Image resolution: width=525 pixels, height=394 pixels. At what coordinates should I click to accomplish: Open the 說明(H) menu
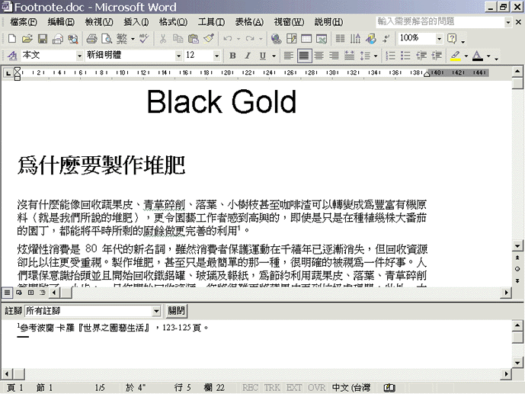pos(328,22)
